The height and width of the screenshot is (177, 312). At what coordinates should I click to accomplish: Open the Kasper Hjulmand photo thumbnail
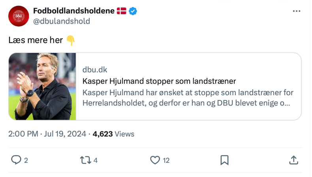(42, 86)
